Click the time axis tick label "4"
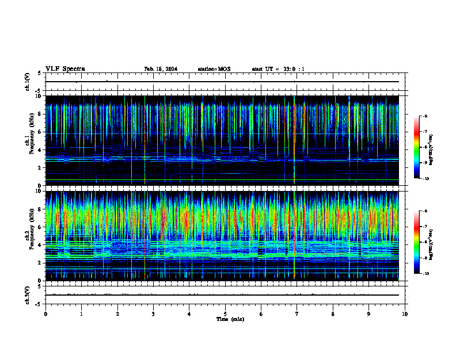Viewport: 456px width, 352px height. pyautogui.click(x=189, y=314)
